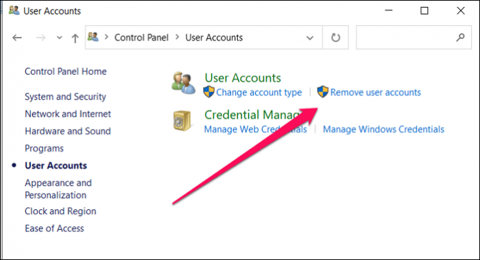Click the shield icon beside Remove user accounts
The height and width of the screenshot is (260, 480).
(323, 91)
